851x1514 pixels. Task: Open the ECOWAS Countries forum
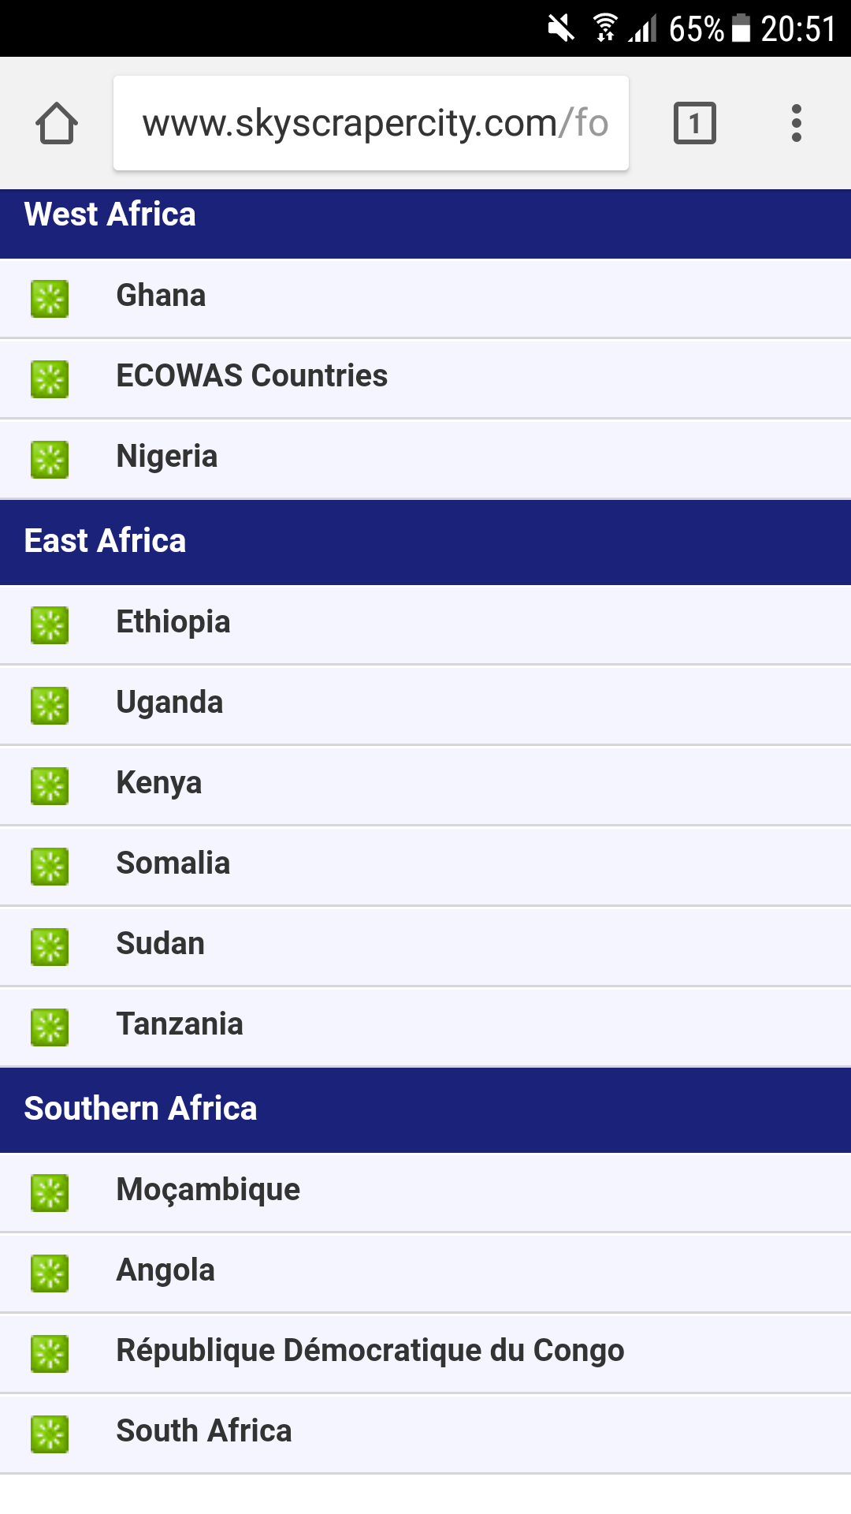point(251,376)
